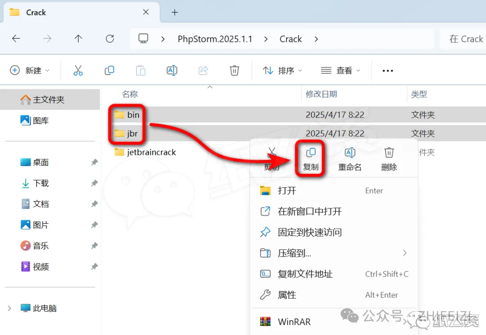Unpin 视频 using its pin icon

(x=94, y=267)
